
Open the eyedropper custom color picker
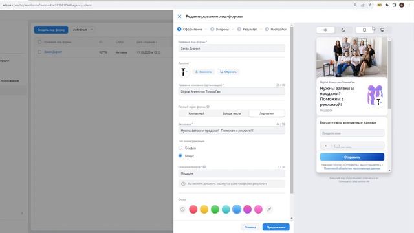[269, 209]
